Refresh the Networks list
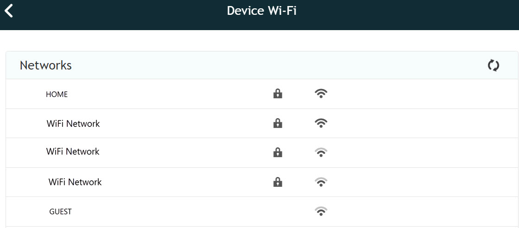This screenshot has width=519, height=228. click(493, 65)
